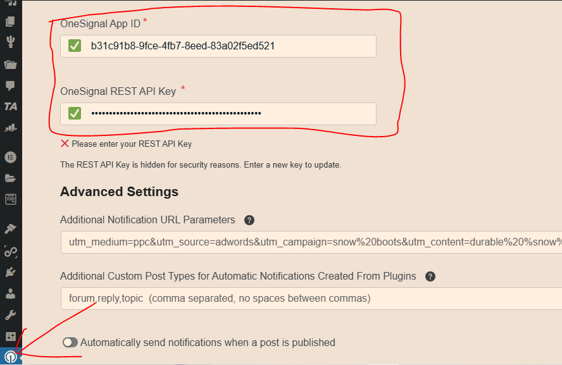Click 'Please enter your REST API Key' message
This screenshot has width=562, height=365.
[x=132, y=144]
